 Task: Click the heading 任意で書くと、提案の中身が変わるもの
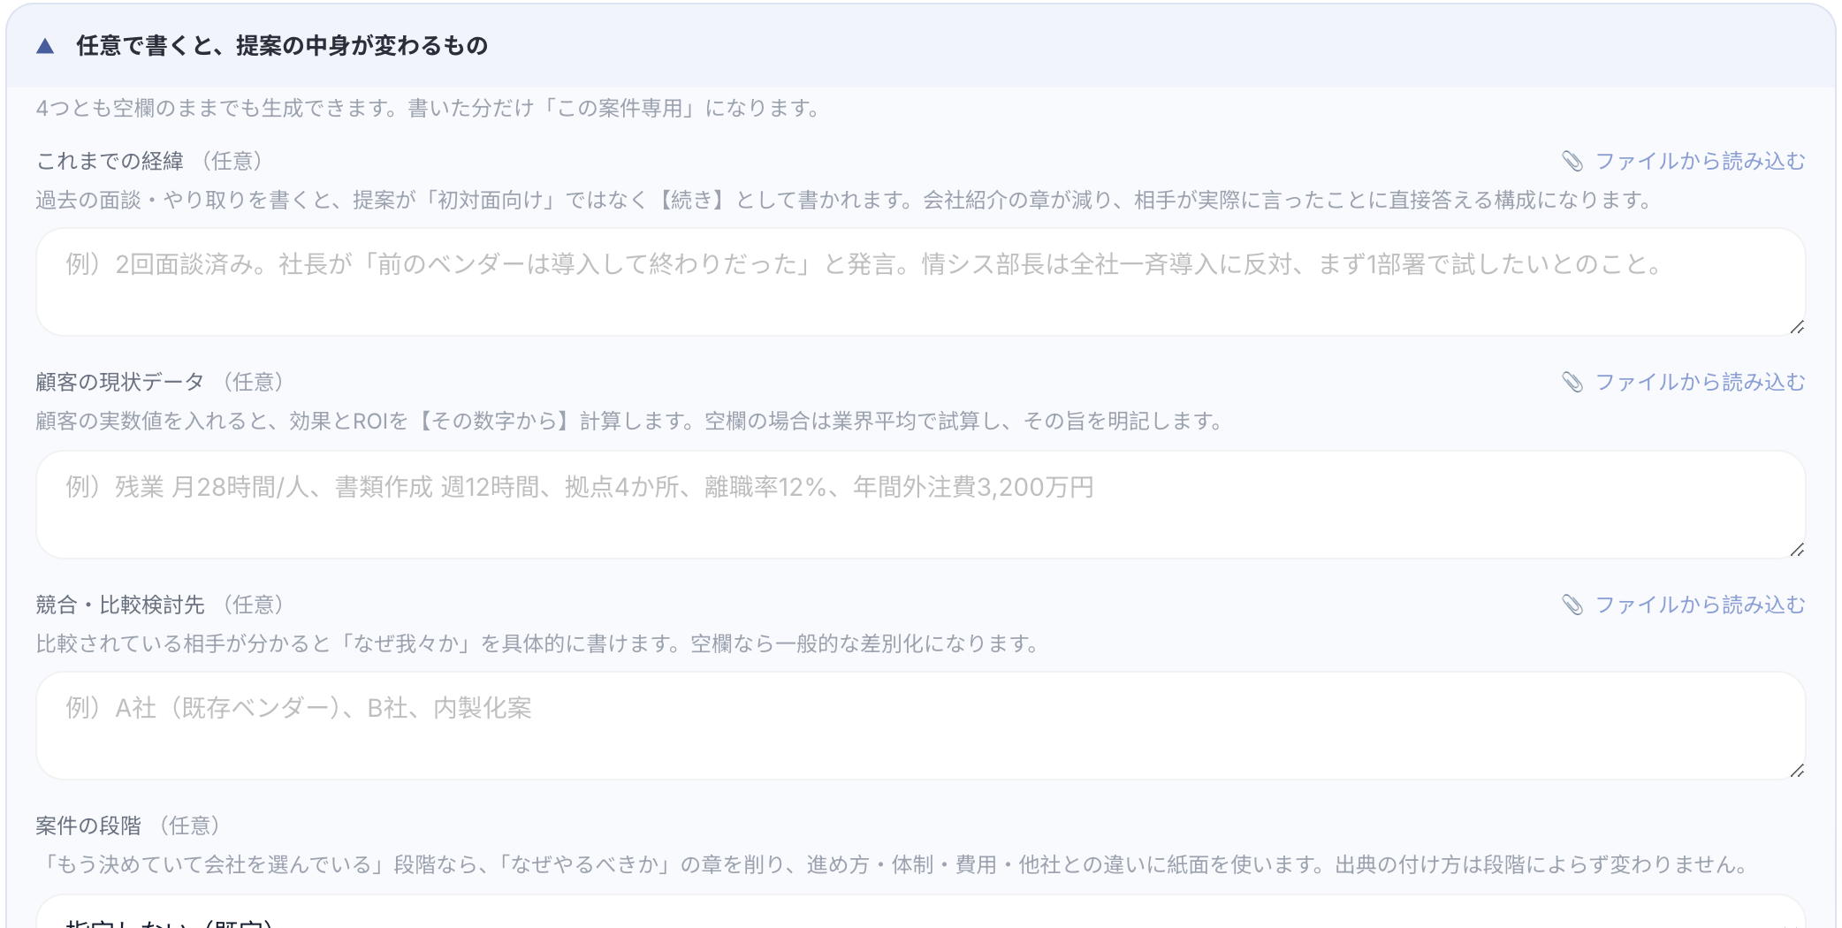tap(282, 46)
